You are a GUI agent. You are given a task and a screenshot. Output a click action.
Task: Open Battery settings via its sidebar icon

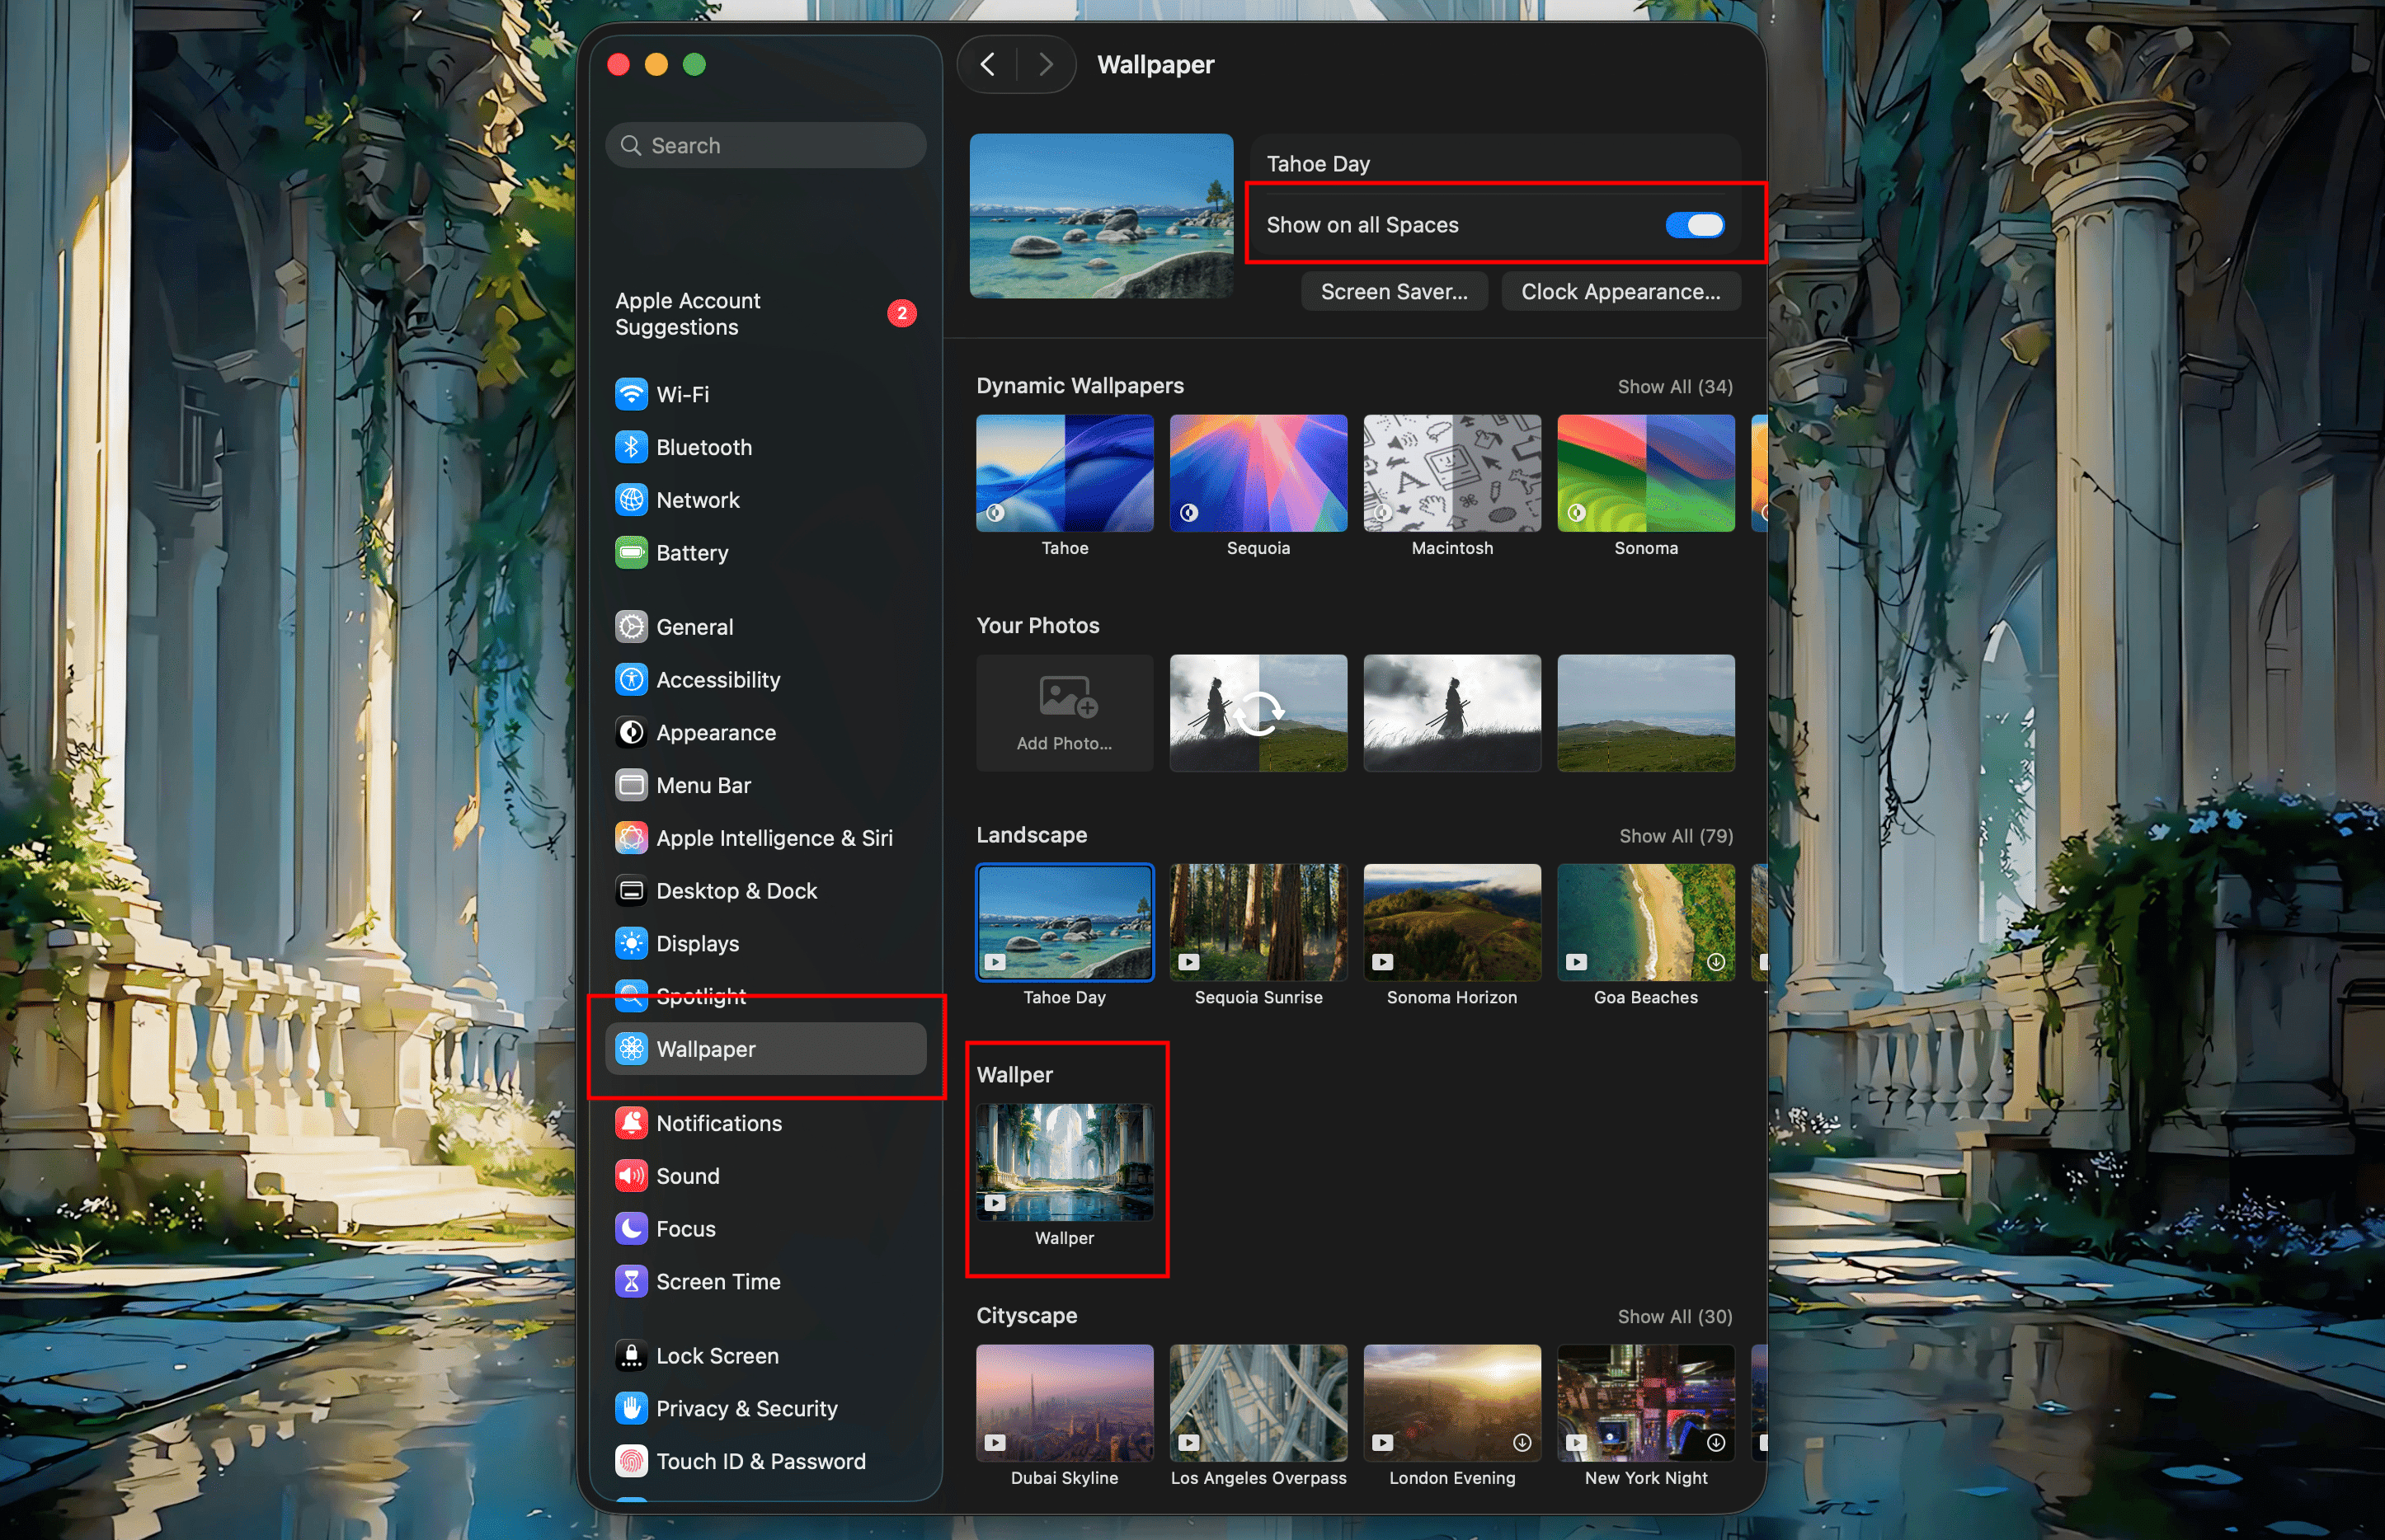coord(633,553)
